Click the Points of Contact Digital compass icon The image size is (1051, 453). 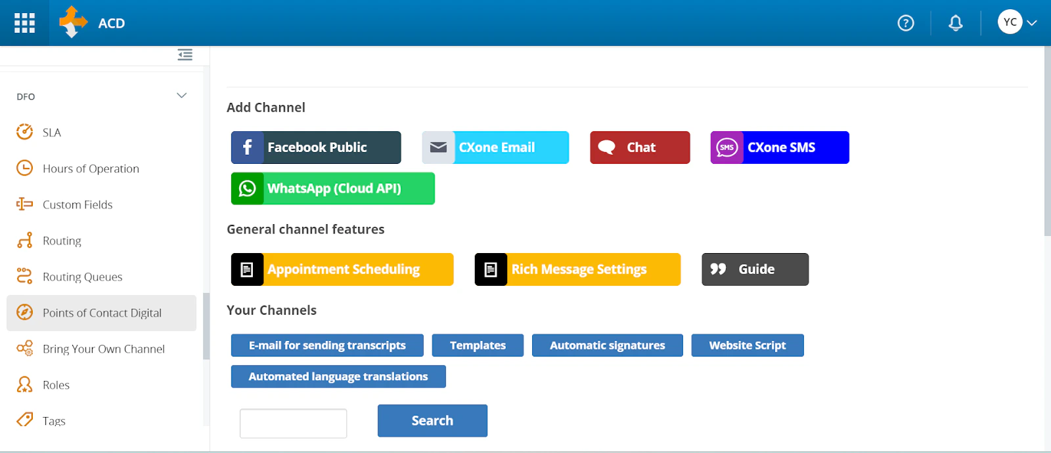click(x=24, y=312)
